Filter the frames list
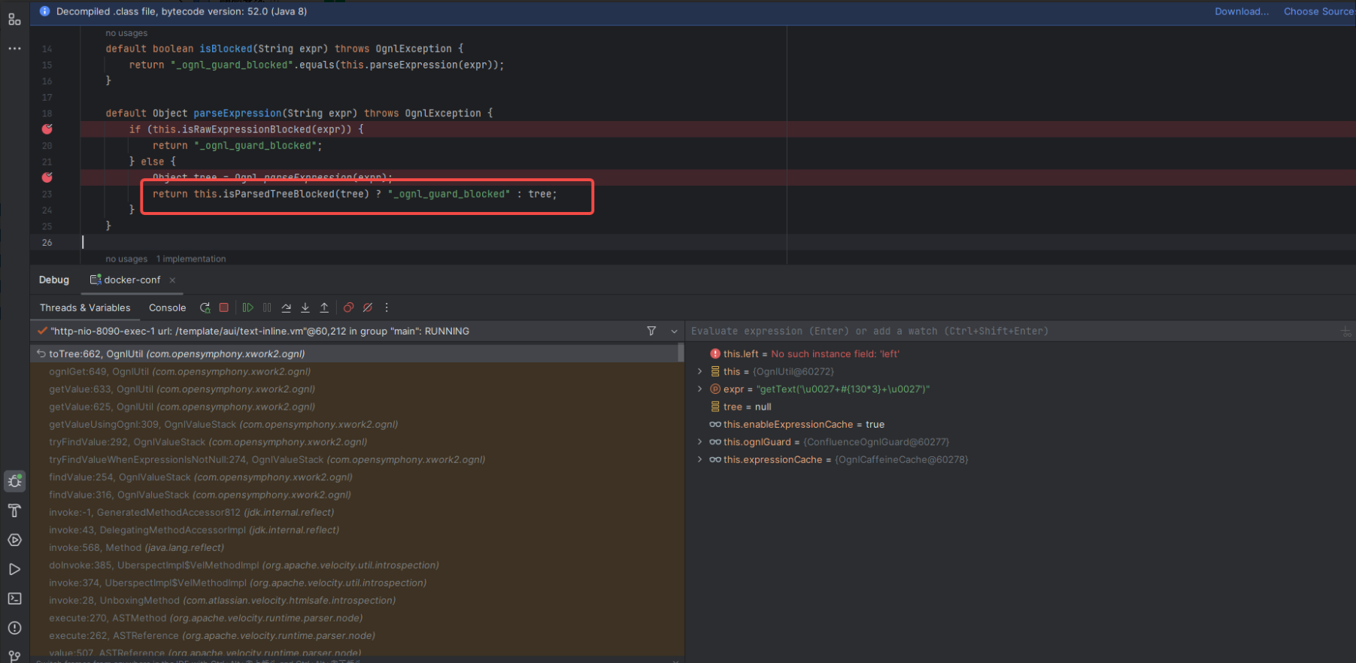The height and width of the screenshot is (663, 1356). coord(651,331)
